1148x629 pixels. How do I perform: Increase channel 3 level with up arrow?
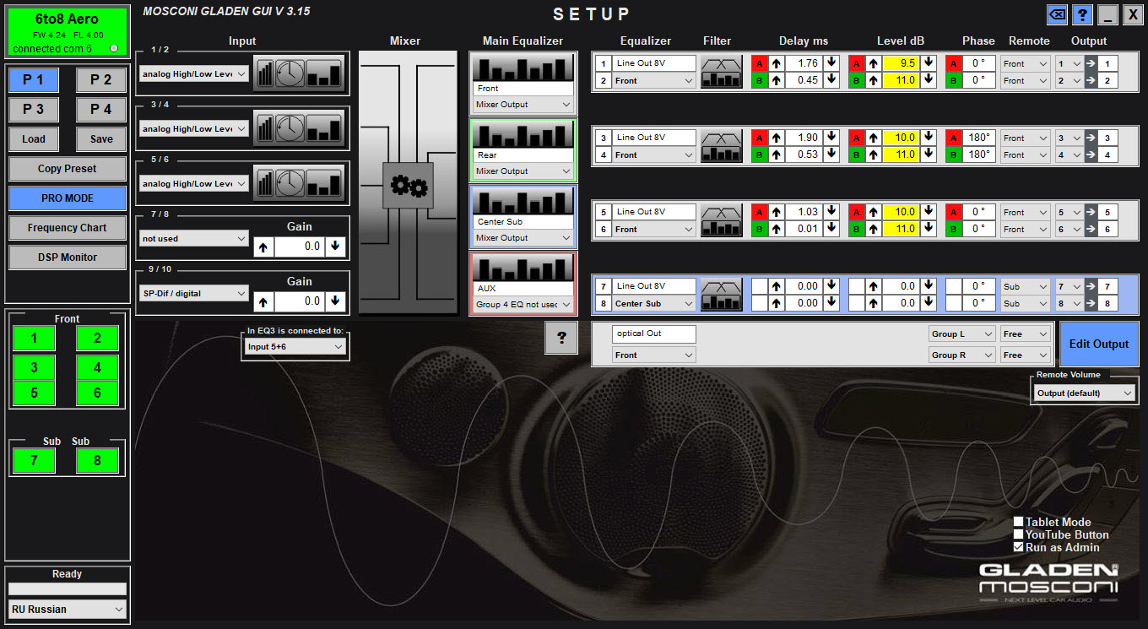coord(873,138)
